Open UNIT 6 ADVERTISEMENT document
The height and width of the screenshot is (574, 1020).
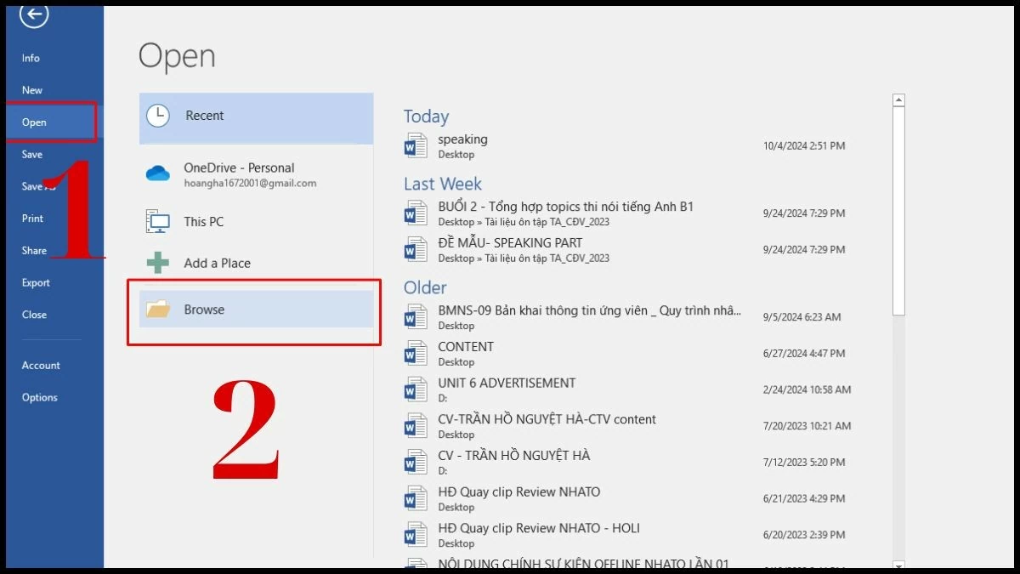coord(507,384)
